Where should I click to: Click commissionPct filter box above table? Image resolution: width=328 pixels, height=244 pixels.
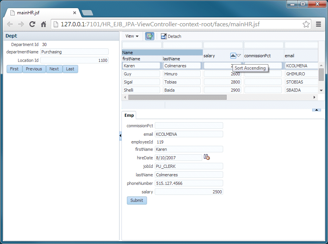[x=263, y=45]
